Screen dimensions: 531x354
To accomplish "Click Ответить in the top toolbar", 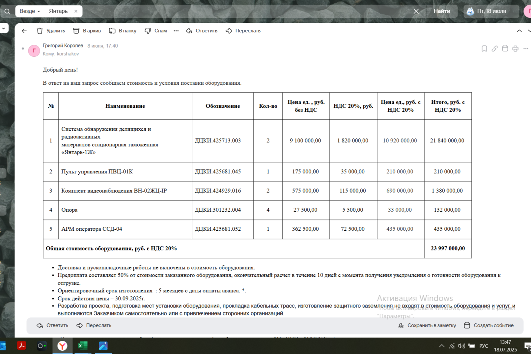I will pyautogui.click(x=202, y=31).
